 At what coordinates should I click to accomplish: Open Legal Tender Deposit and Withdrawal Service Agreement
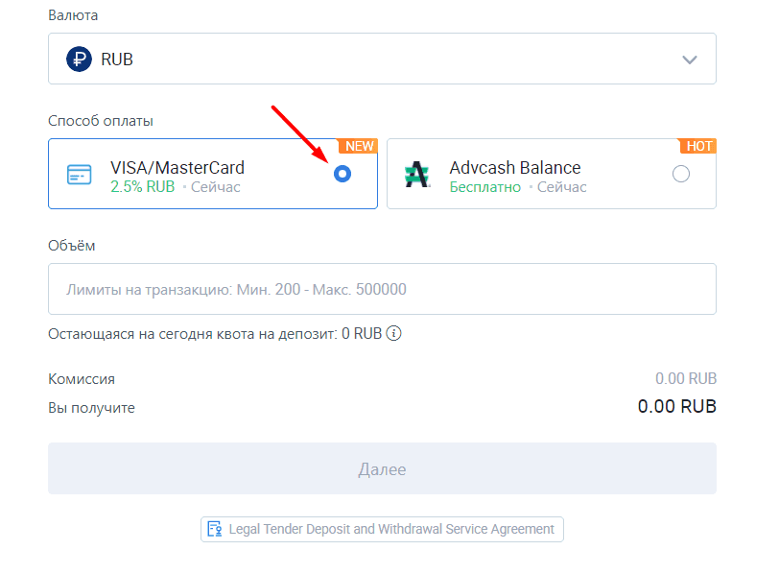tap(382, 529)
